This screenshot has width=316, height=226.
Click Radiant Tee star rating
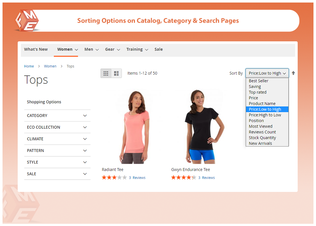click(114, 177)
